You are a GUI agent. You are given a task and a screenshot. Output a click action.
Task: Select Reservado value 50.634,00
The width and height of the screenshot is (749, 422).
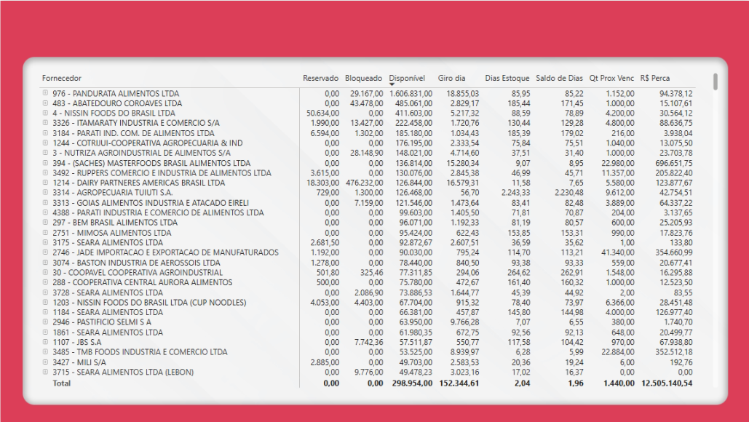pos(323,113)
